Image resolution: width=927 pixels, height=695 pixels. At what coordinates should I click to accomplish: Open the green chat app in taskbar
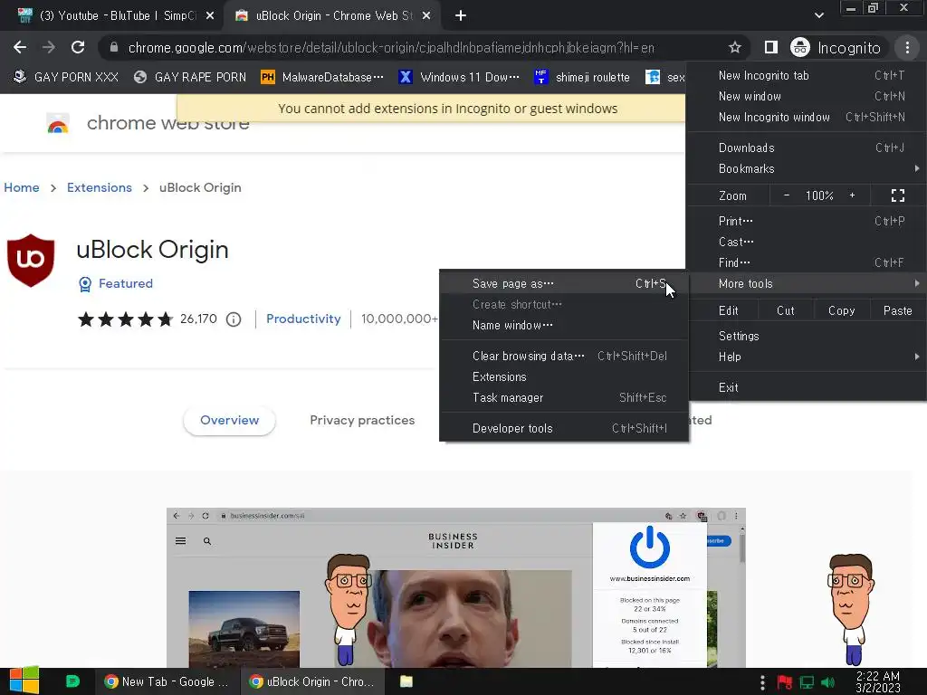(x=72, y=681)
